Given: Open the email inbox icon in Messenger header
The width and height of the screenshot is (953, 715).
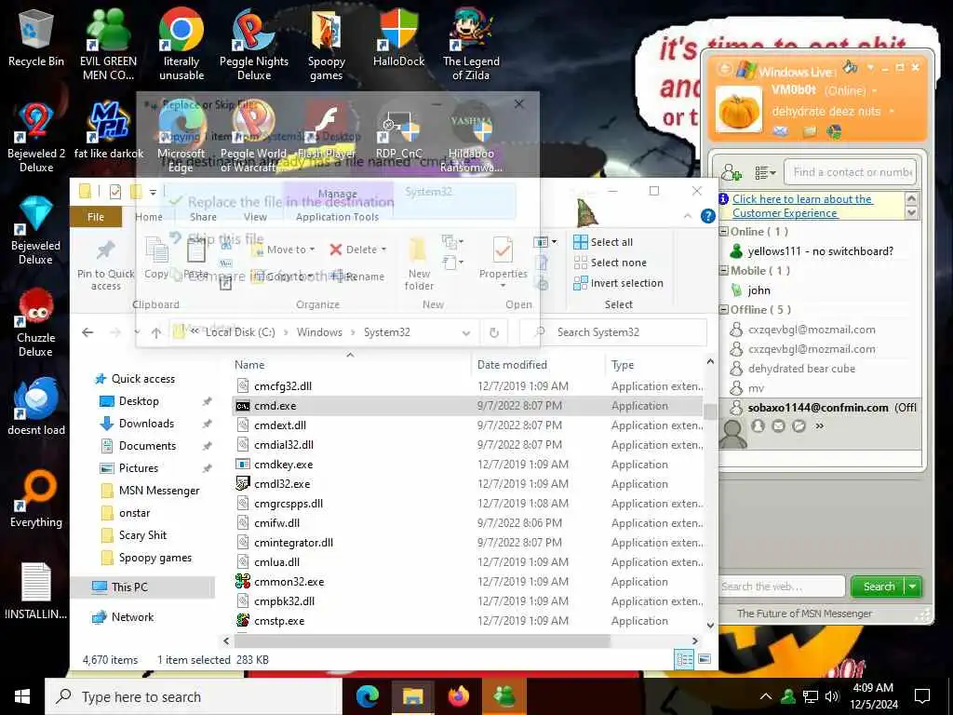Looking at the screenshot, I should point(781,130).
